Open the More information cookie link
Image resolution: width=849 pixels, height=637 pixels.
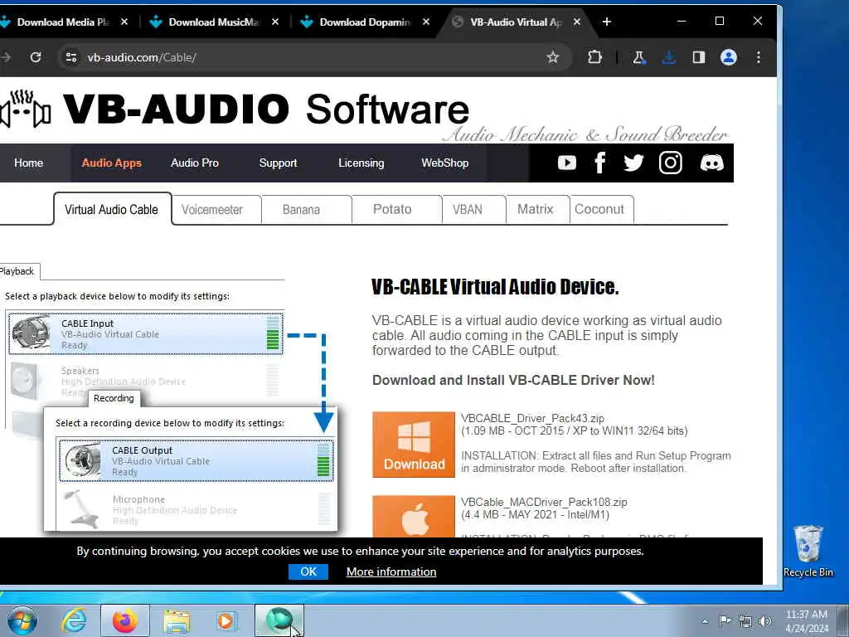[x=391, y=571]
